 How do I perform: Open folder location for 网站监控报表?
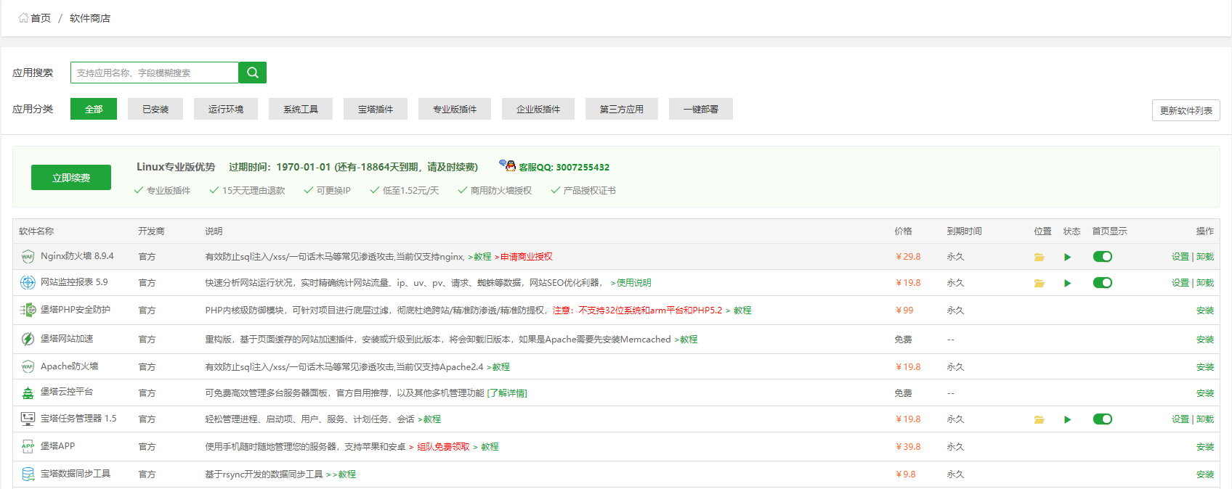click(1039, 283)
